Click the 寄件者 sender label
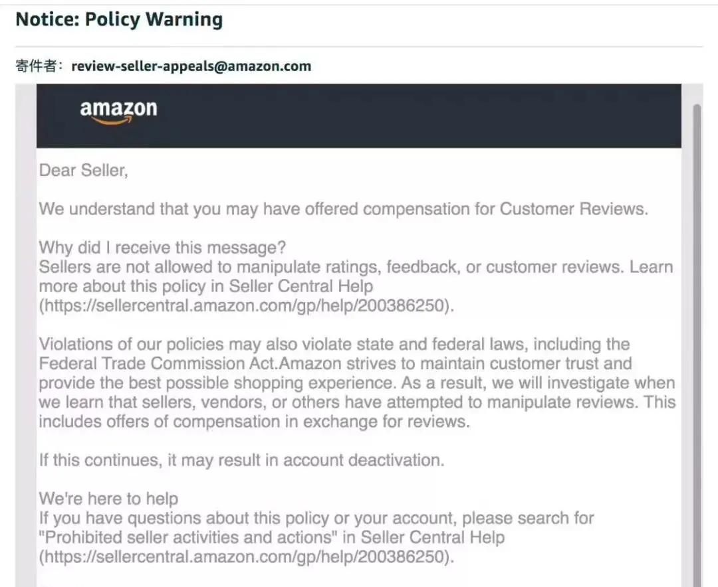The height and width of the screenshot is (587, 718). click(39, 66)
